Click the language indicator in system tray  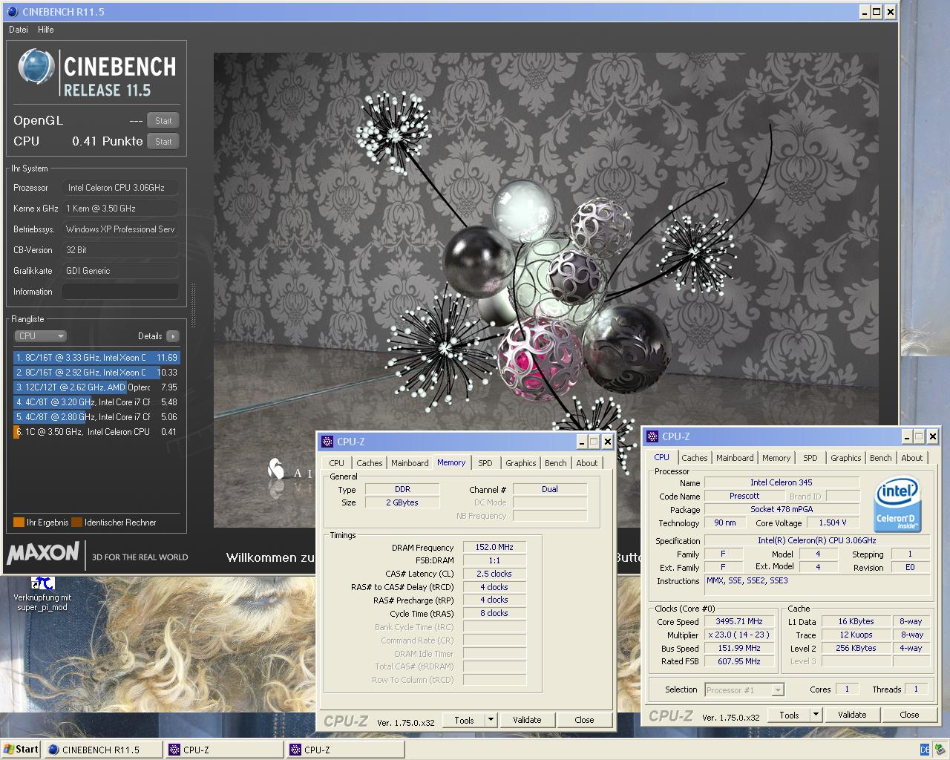(925, 750)
